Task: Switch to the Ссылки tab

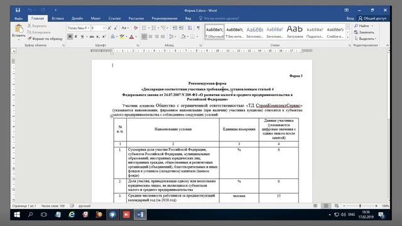Action: click(x=114, y=18)
